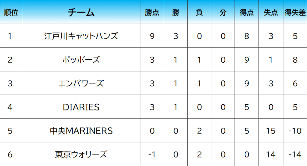Image resolution: width=307 pixels, height=166 pixels.
Task: Click the DIARIES team name
Action: point(81,107)
